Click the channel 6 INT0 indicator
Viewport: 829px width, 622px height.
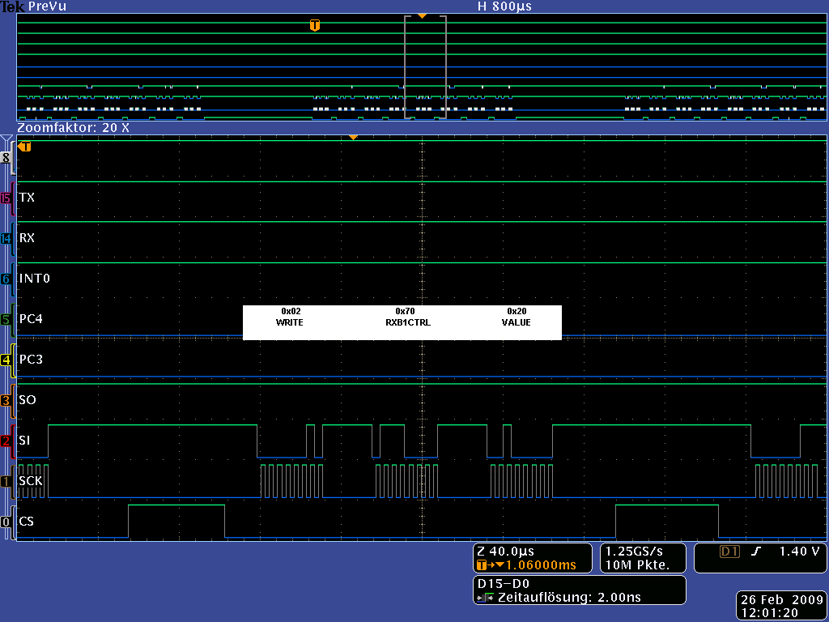[x=6, y=279]
